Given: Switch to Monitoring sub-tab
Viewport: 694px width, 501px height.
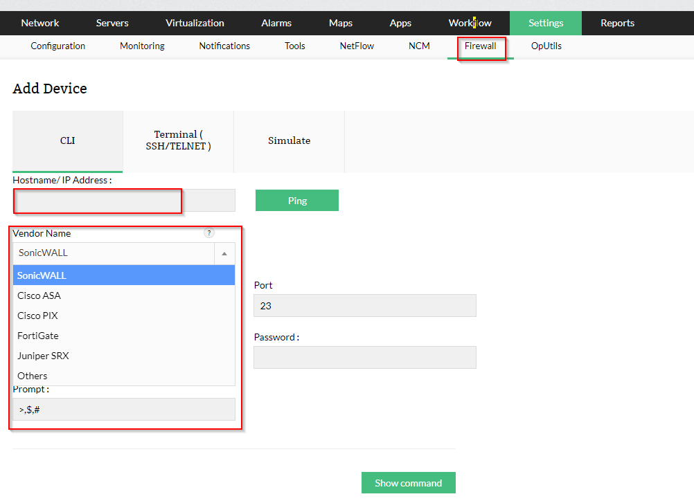Looking at the screenshot, I should (x=142, y=46).
